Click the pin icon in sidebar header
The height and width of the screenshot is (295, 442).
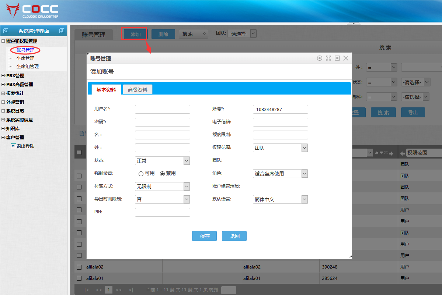(62, 31)
